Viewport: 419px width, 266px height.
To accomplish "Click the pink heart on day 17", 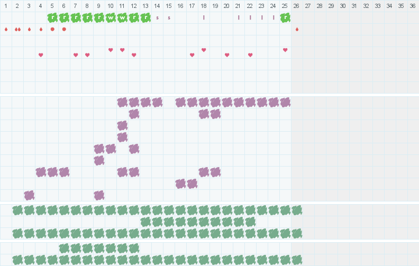I will pos(192,55).
